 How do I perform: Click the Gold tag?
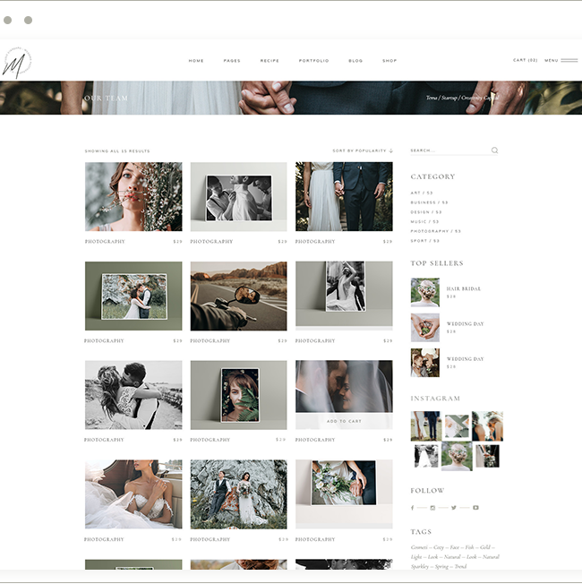(486, 547)
